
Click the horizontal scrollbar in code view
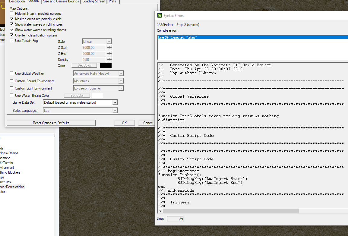pos(231,211)
